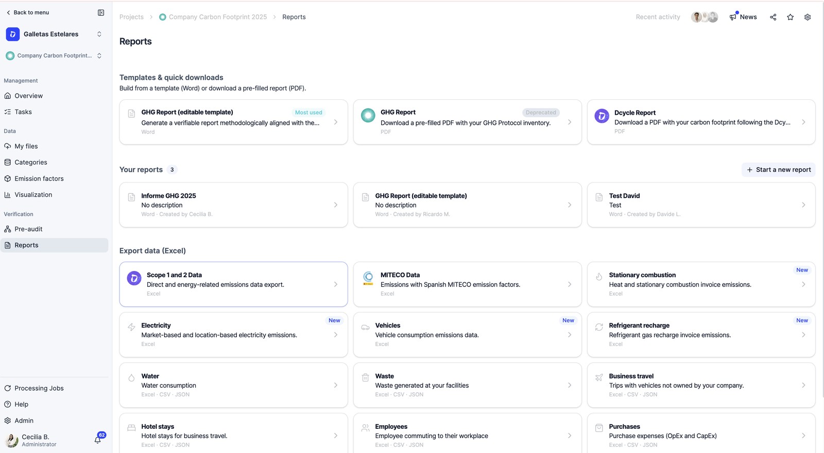Viewport: 824px width, 453px height.
Task: Open the Electricity export chevron arrow
Action: tap(336, 335)
